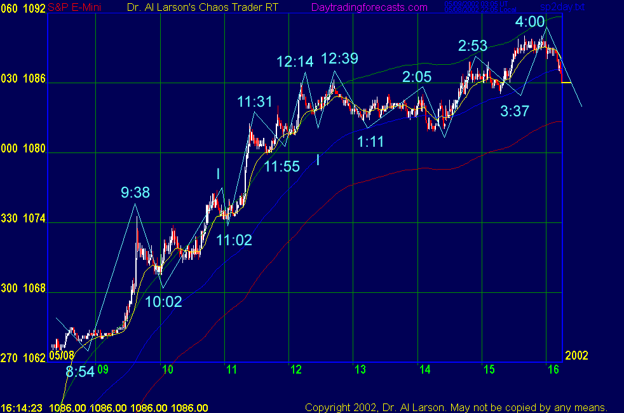Click the 12:39 peak label
This screenshot has width=624, height=413.
[x=339, y=58]
